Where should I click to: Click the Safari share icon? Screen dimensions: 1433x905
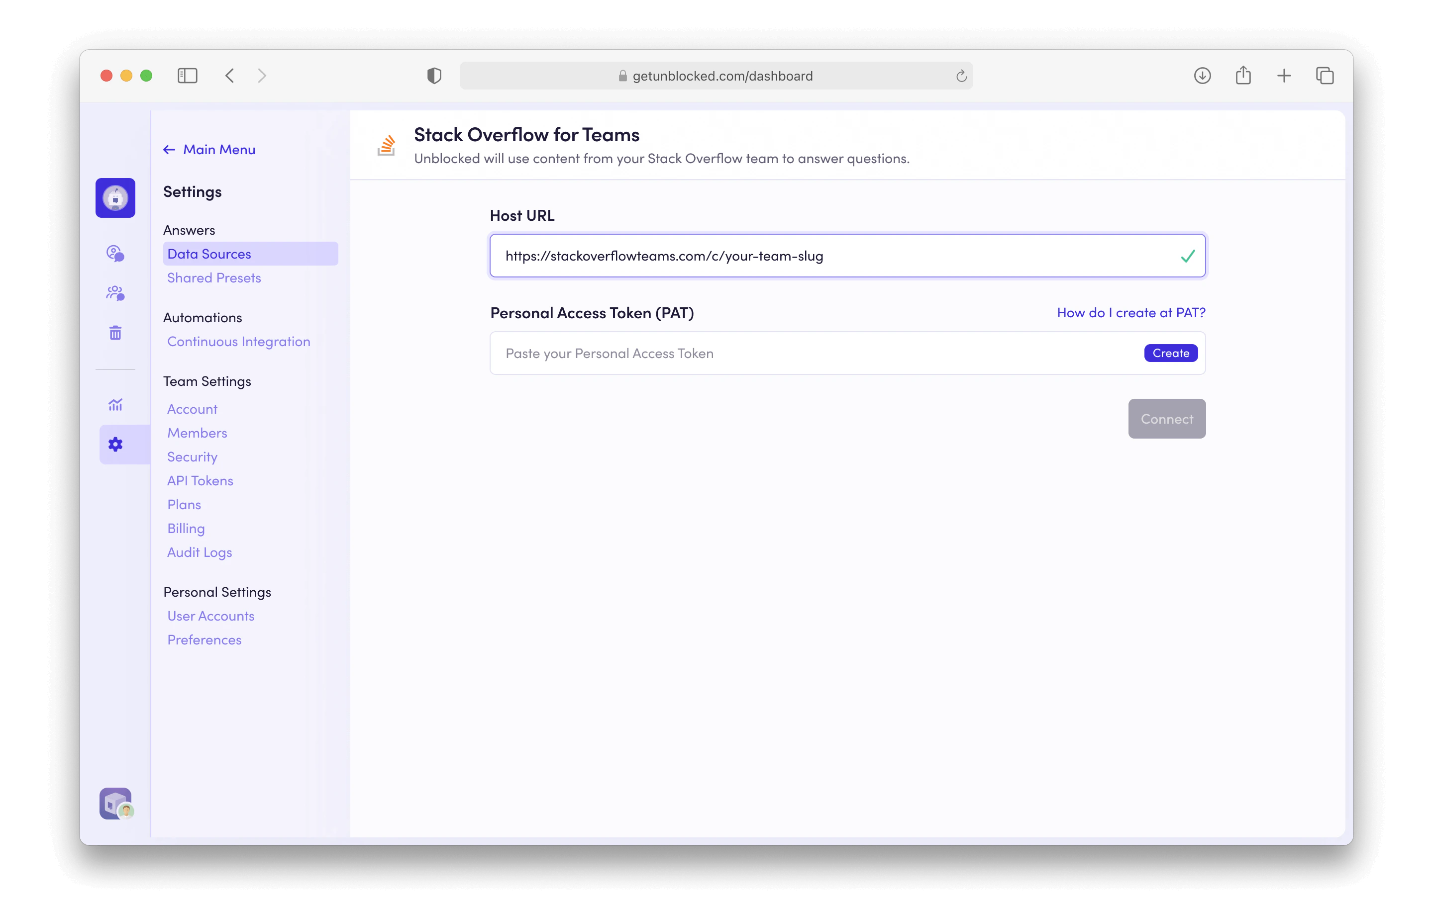click(x=1243, y=76)
